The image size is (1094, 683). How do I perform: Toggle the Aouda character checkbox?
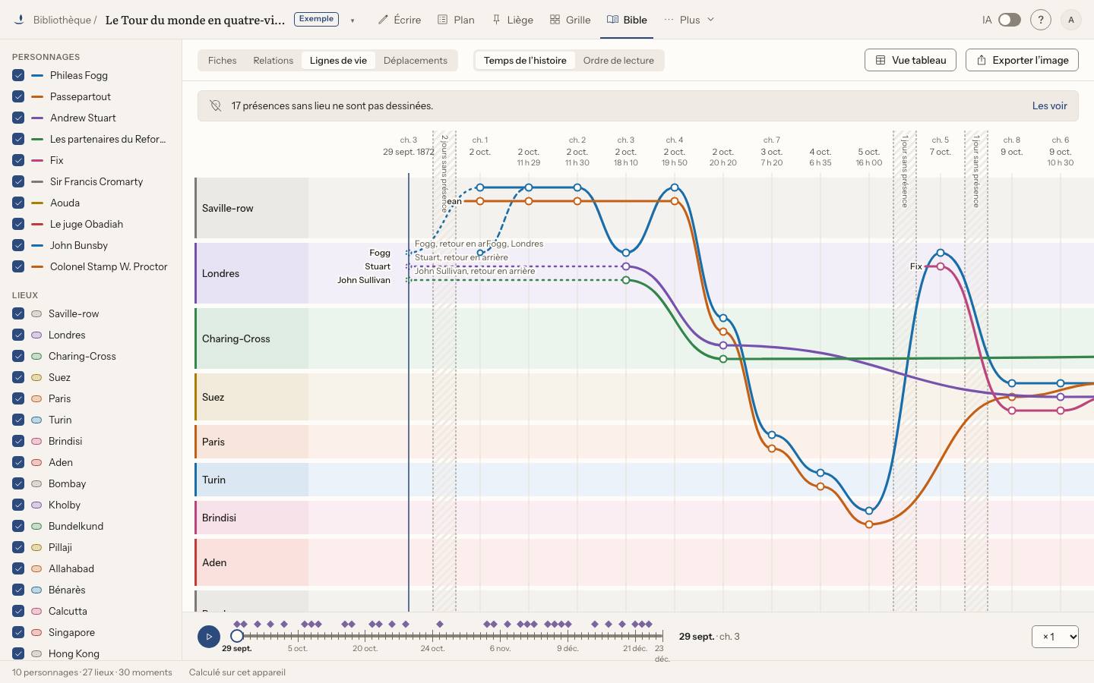tap(18, 203)
